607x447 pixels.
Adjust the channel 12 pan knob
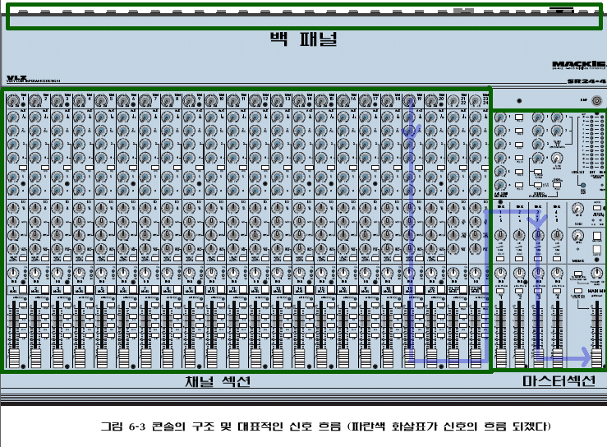pyautogui.click(x=255, y=274)
